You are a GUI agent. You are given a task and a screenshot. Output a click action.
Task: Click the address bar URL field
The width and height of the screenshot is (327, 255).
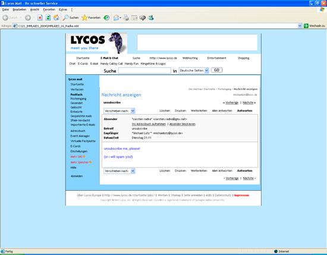(x=155, y=26)
